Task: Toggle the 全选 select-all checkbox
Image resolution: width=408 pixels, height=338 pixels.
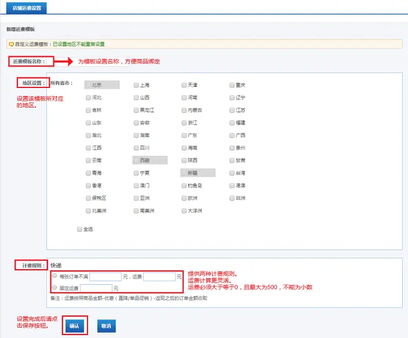Action: 80,229
